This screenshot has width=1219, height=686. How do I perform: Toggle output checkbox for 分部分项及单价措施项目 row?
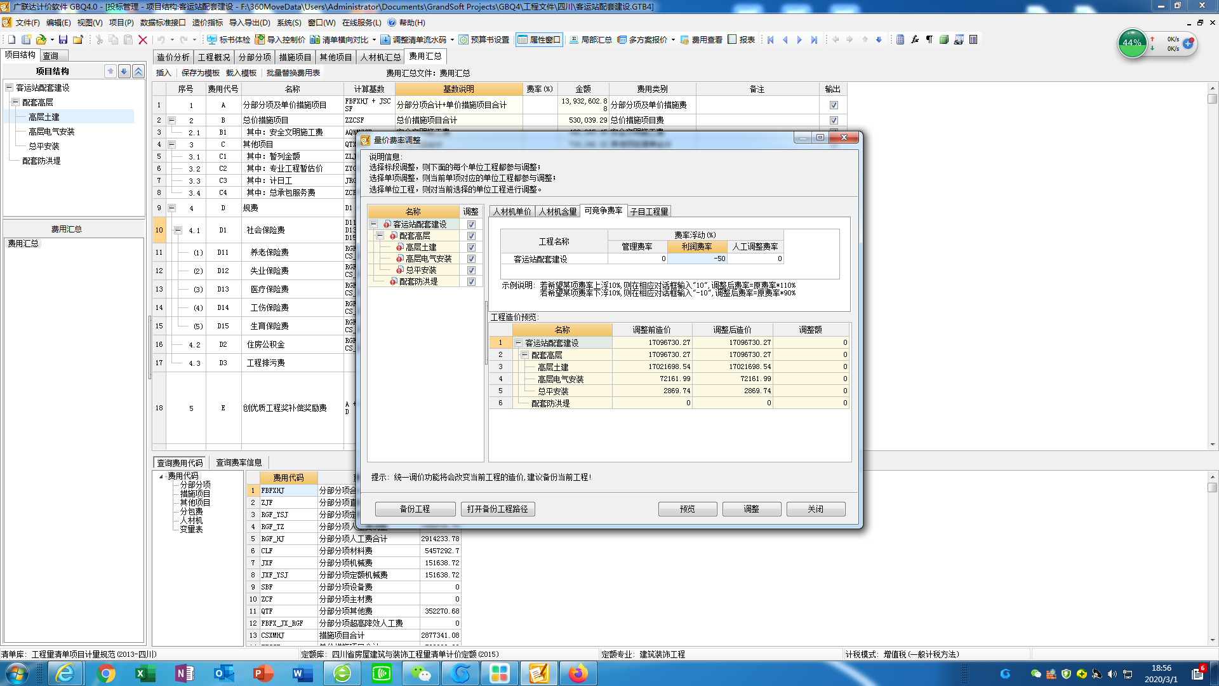(834, 105)
